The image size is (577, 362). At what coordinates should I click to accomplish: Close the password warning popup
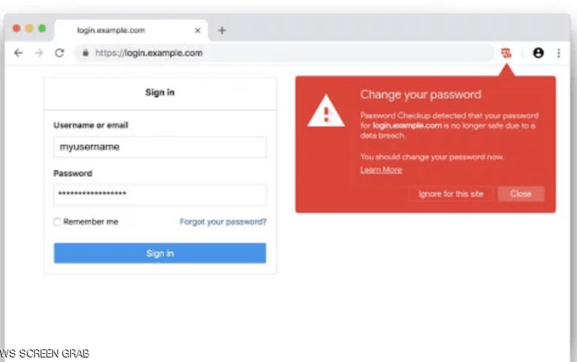coord(521,194)
